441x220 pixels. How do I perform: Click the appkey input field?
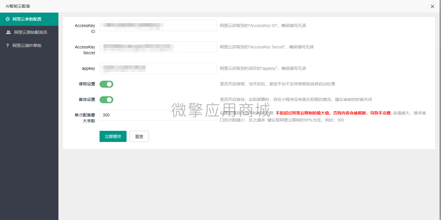[x=158, y=68]
